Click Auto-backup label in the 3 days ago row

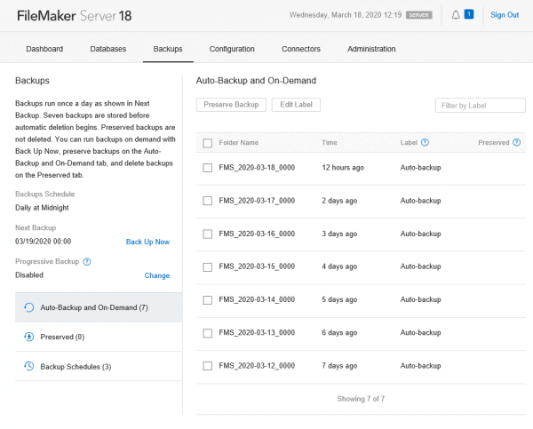click(x=420, y=234)
